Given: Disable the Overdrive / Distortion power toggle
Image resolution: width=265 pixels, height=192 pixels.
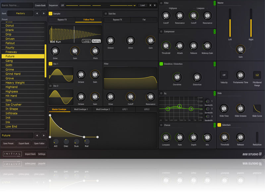Looking at the screenshot, I should click(x=161, y=64).
